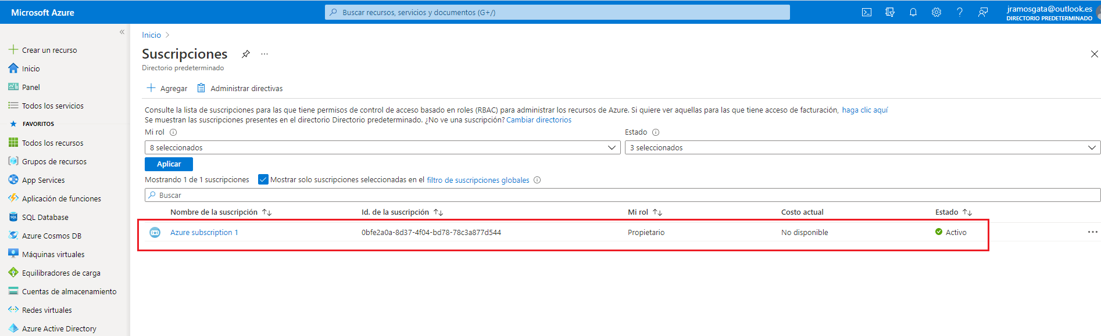Click the Máquinas virtuales icon
The height and width of the screenshot is (336, 1101).
(13, 254)
